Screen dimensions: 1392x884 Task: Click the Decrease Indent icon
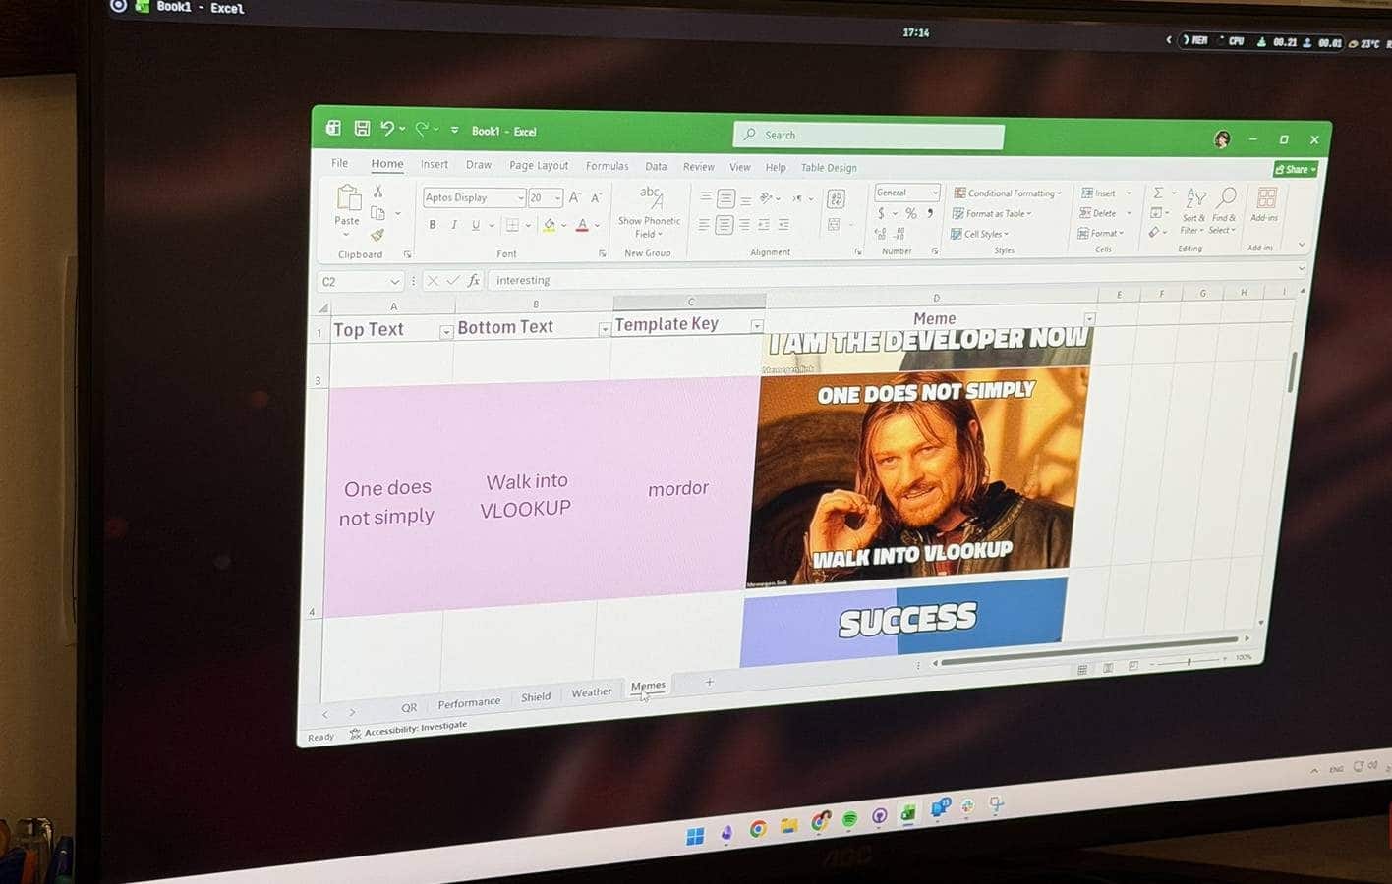click(x=763, y=225)
